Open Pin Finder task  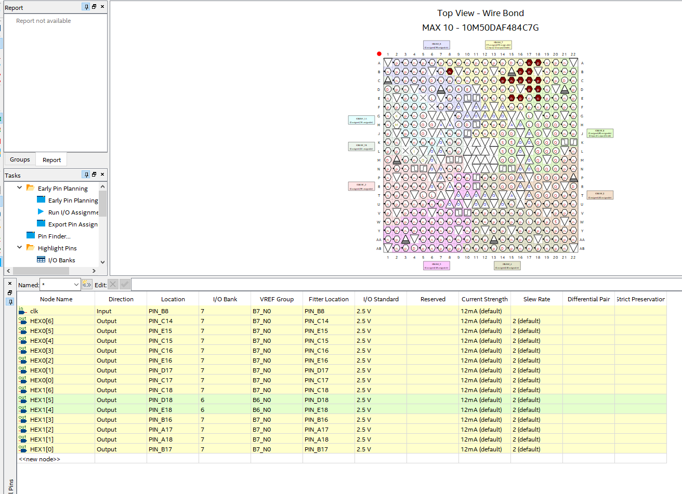click(x=54, y=236)
